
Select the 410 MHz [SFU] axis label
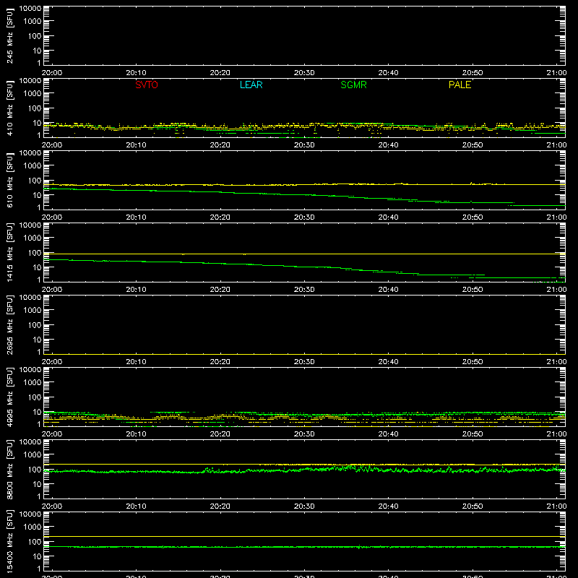click(9, 108)
